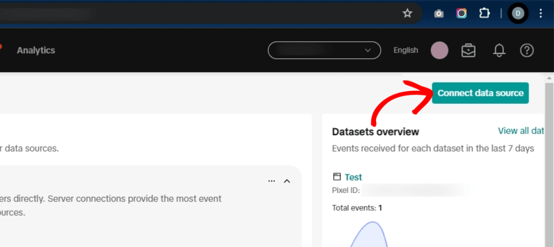Open the Chrome profile avatar D

pos(518,14)
